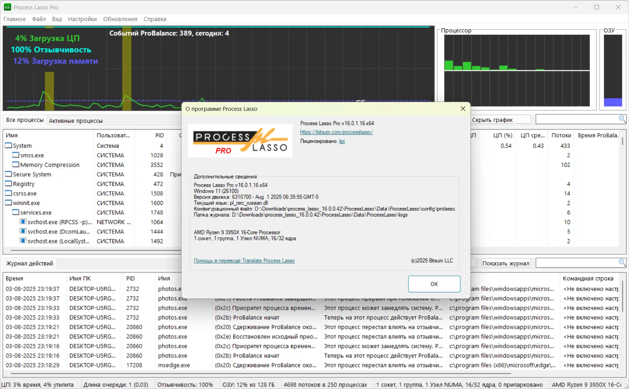The image size is (629, 389).
Task: Click the process search magnifier icon
Action: click(x=622, y=119)
